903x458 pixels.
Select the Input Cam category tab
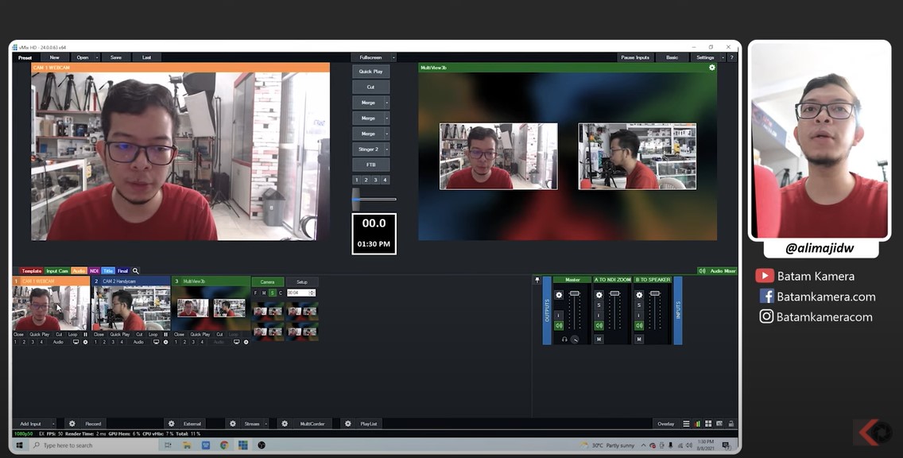56,271
